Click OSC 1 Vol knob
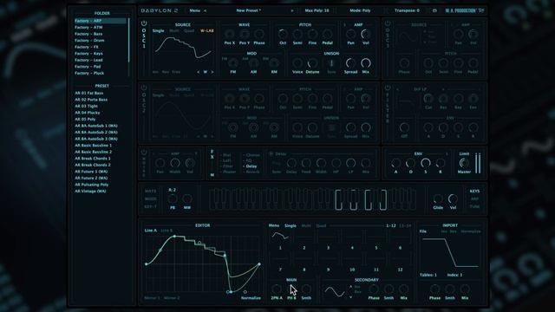The height and width of the screenshot is (312, 555). (x=366, y=35)
